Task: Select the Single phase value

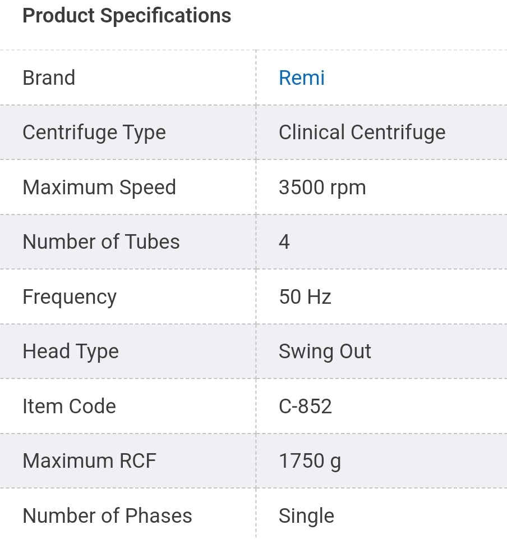Action: [x=306, y=515]
